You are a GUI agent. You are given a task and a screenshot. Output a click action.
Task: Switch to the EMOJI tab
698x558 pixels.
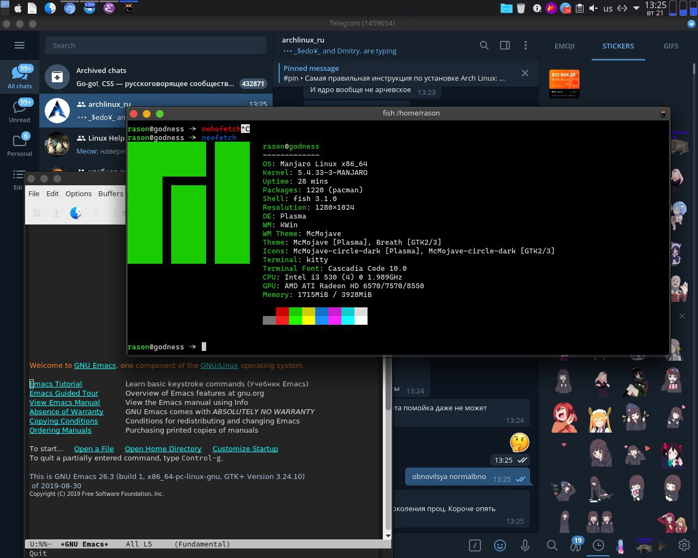point(564,46)
